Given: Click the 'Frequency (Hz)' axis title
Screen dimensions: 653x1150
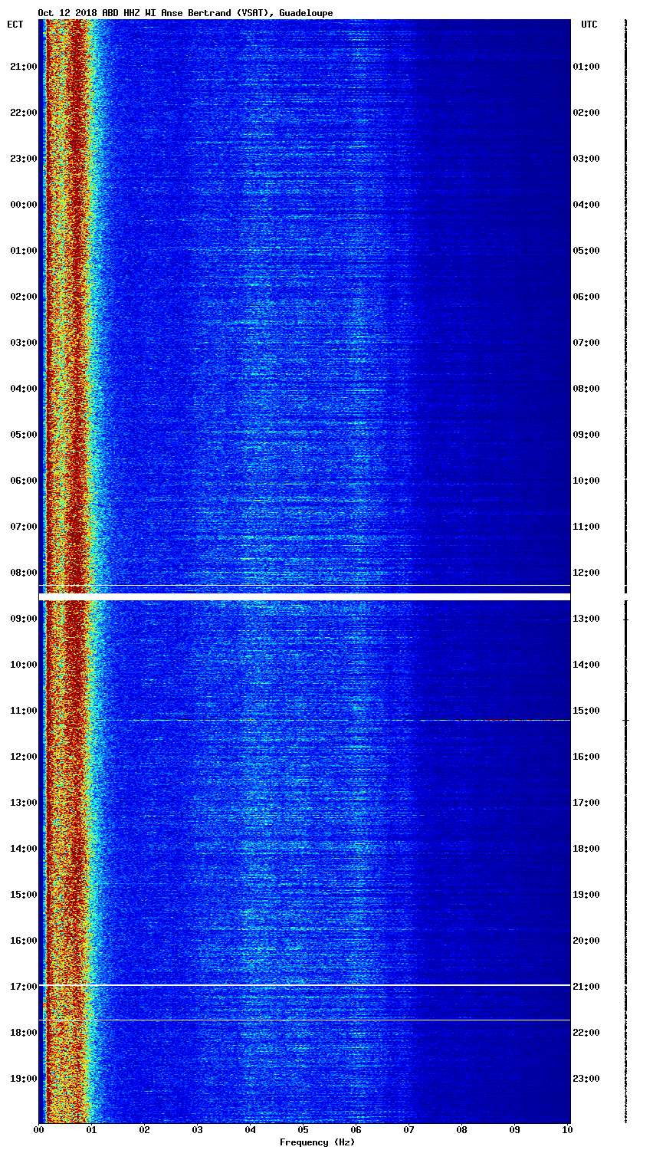Looking at the screenshot, I should click(317, 1142).
